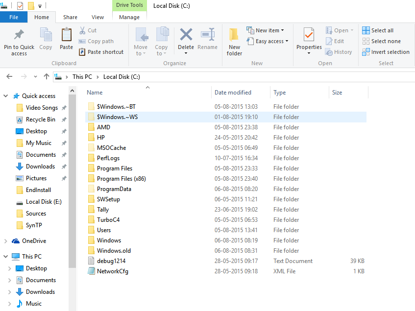Click the New folder icon
The image size is (415, 311).
pyautogui.click(x=234, y=35)
